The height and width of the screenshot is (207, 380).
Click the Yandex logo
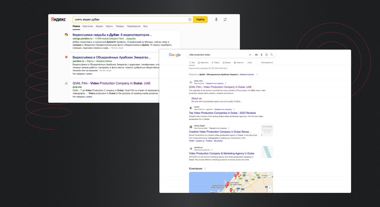[x=58, y=19]
